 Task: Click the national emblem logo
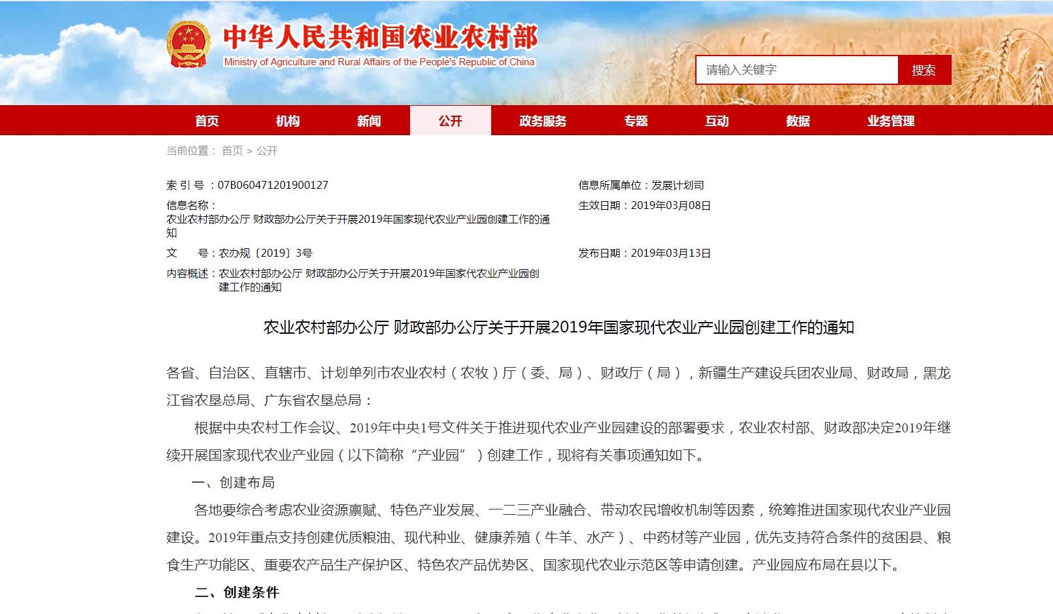(x=188, y=44)
